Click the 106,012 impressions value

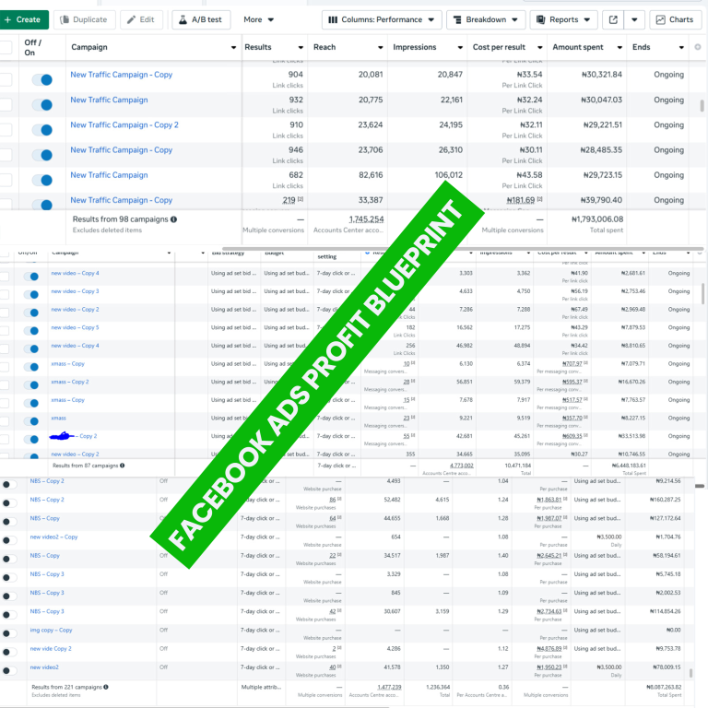click(448, 175)
